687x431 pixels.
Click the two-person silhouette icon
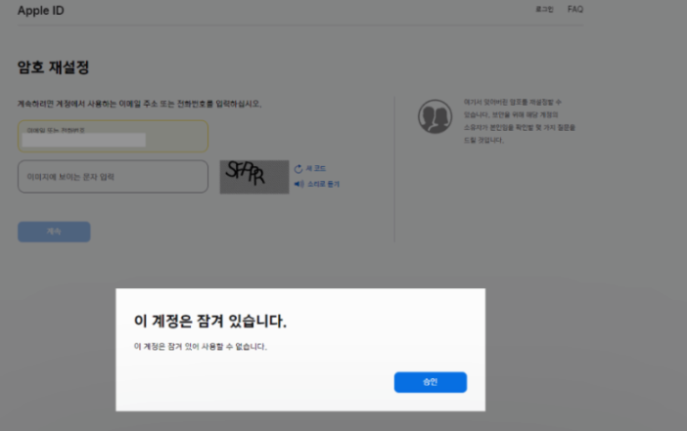tap(435, 116)
